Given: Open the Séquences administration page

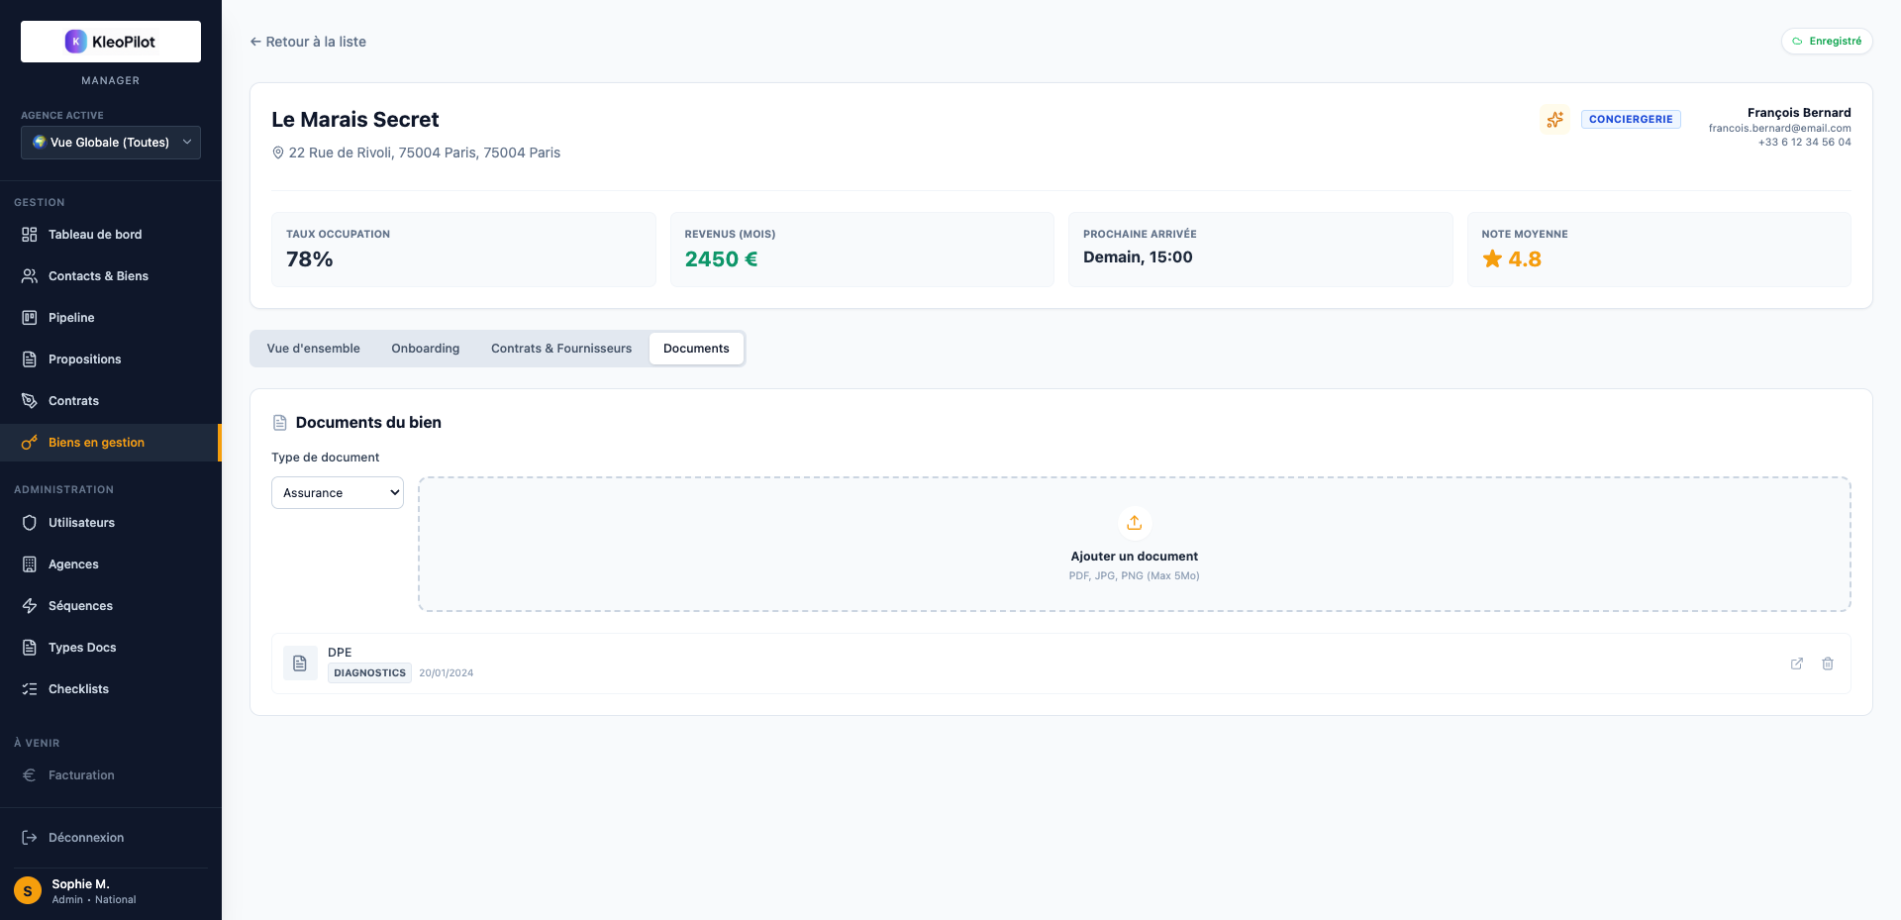Looking at the screenshot, I should (80, 606).
